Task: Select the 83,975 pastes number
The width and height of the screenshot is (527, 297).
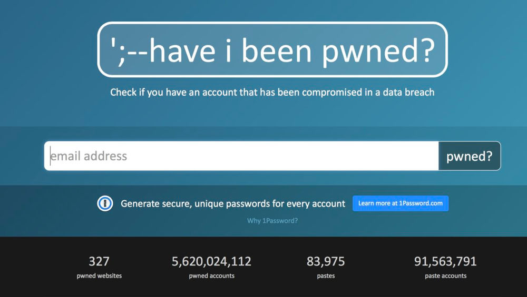Action: [x=326, y=261]
